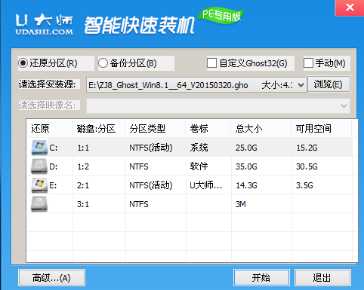Click the install source path combo box
Image resolution: width=364 pixels, height=290 pixels.
click(196, 85)
